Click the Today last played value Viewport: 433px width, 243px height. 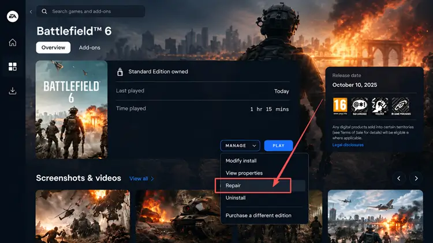tap(281, 91)
